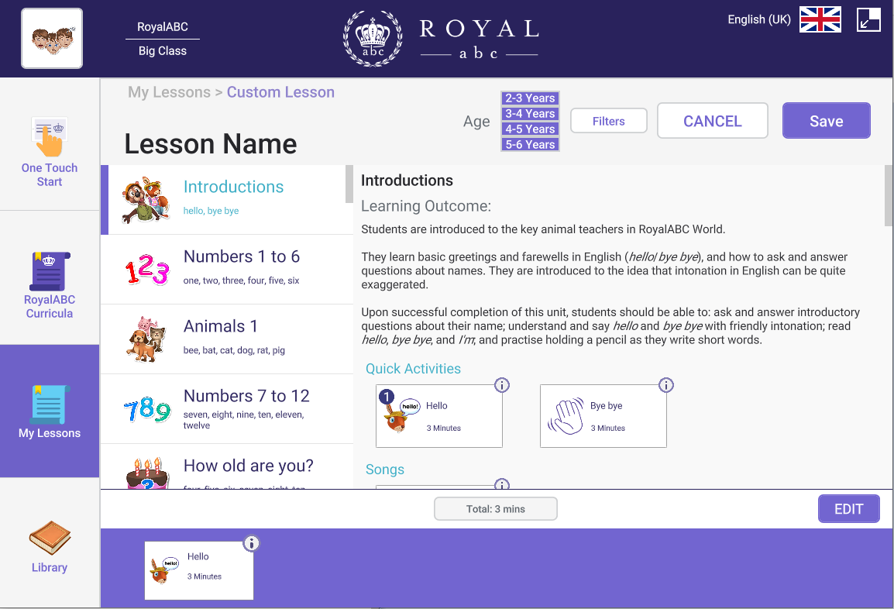Select the Introductions unit
The image size is (894, 609).
tap(227, 200)
